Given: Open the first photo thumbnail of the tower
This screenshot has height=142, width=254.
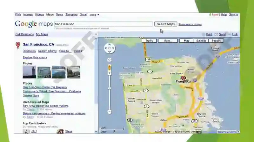Looking at the screenshot, I should pos(29,72).
